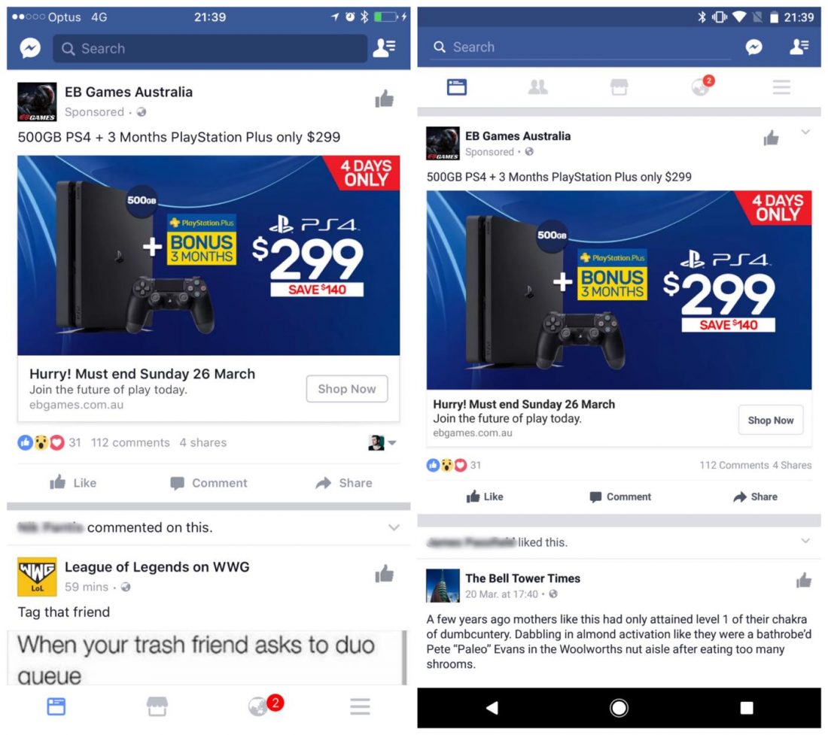The height and width of the screenshot is (735, 828).
Task: Open hamburger menu in left bottom bar
Action: (360, 706)
